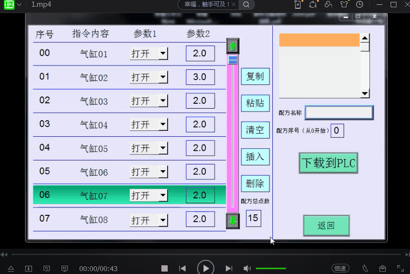Skip to the next video
The width and height of the screenshot is (410, 274).
pos(229,268)
